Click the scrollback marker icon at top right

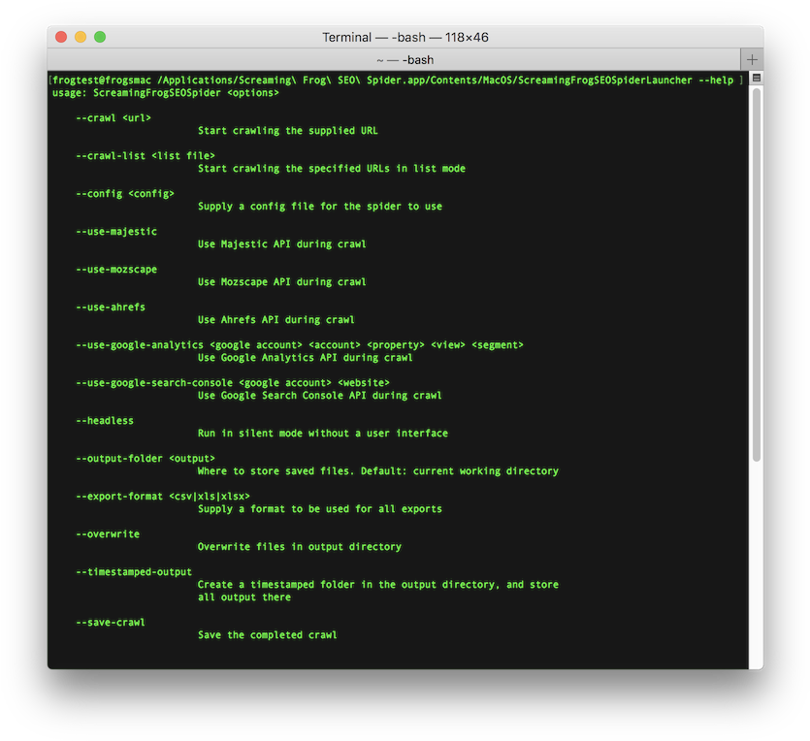[x=757, y=78]
